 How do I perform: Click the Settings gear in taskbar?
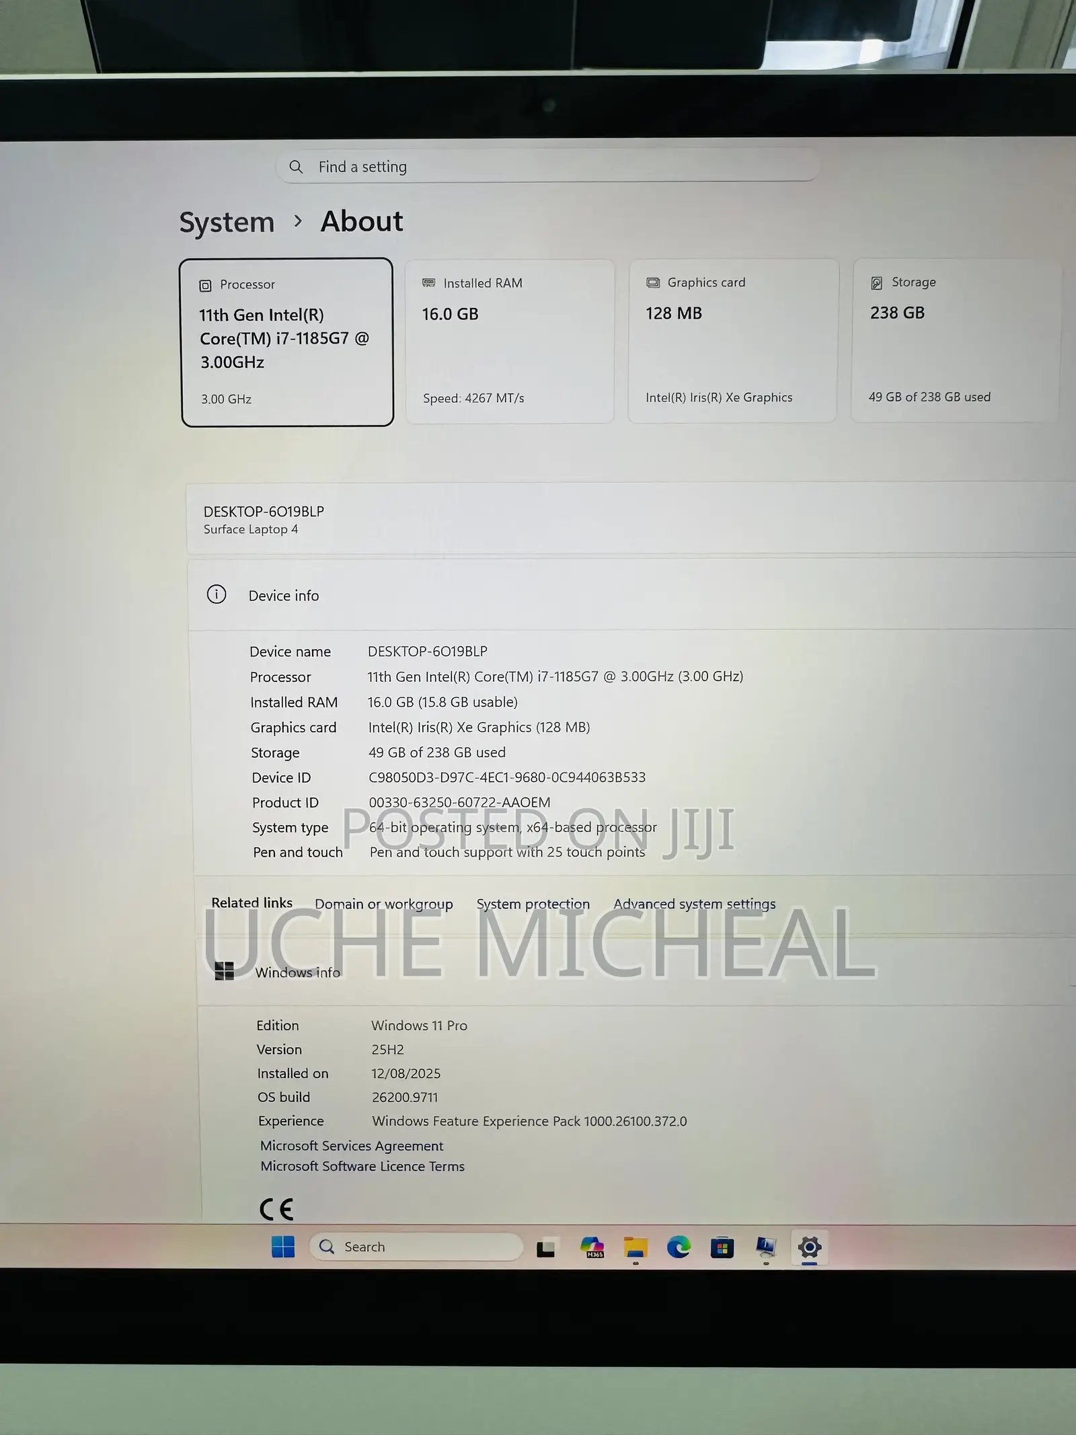(x=810, y=1247)
